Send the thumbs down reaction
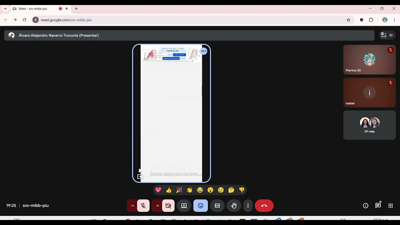Screen dimensions: 400x225 (242, 190)
